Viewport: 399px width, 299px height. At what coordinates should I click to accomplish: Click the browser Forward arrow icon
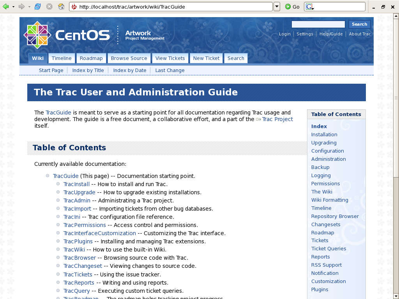[21, 7]
